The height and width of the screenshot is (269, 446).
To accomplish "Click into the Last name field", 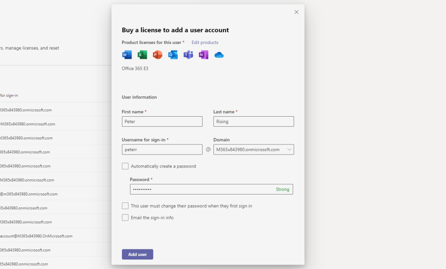I will pyautogui.click(x=253, y=121).
